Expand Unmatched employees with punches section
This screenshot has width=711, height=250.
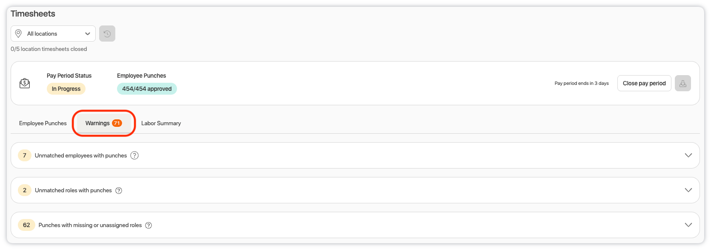pos(688,155)
